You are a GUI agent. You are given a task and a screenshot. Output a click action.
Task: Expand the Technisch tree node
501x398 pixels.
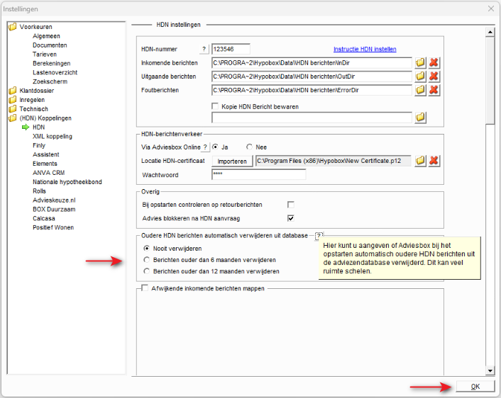(x=33, y=109)
